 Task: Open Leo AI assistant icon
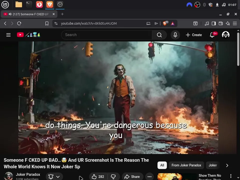228,23
